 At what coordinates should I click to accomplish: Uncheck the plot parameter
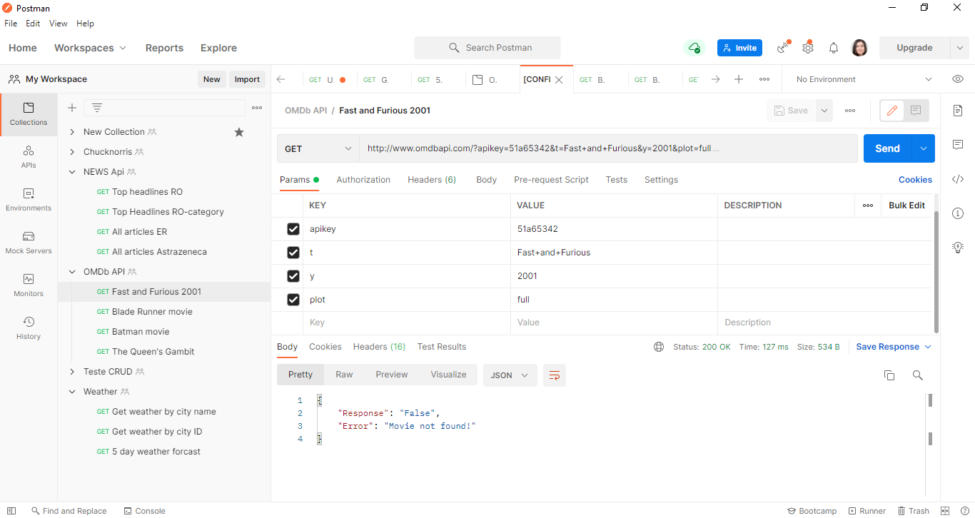(293, 300)
